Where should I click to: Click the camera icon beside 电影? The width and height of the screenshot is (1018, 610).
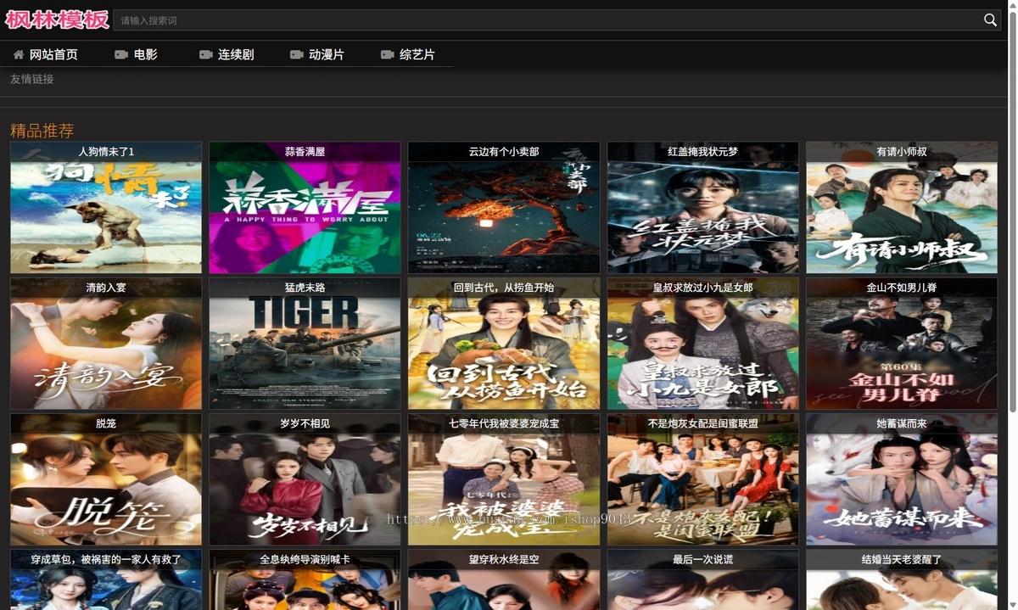tap(121, 54)
